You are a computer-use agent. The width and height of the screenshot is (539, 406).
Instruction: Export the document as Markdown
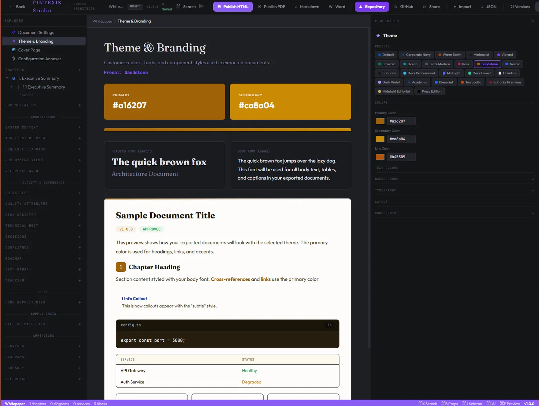(x=307, y=7)
